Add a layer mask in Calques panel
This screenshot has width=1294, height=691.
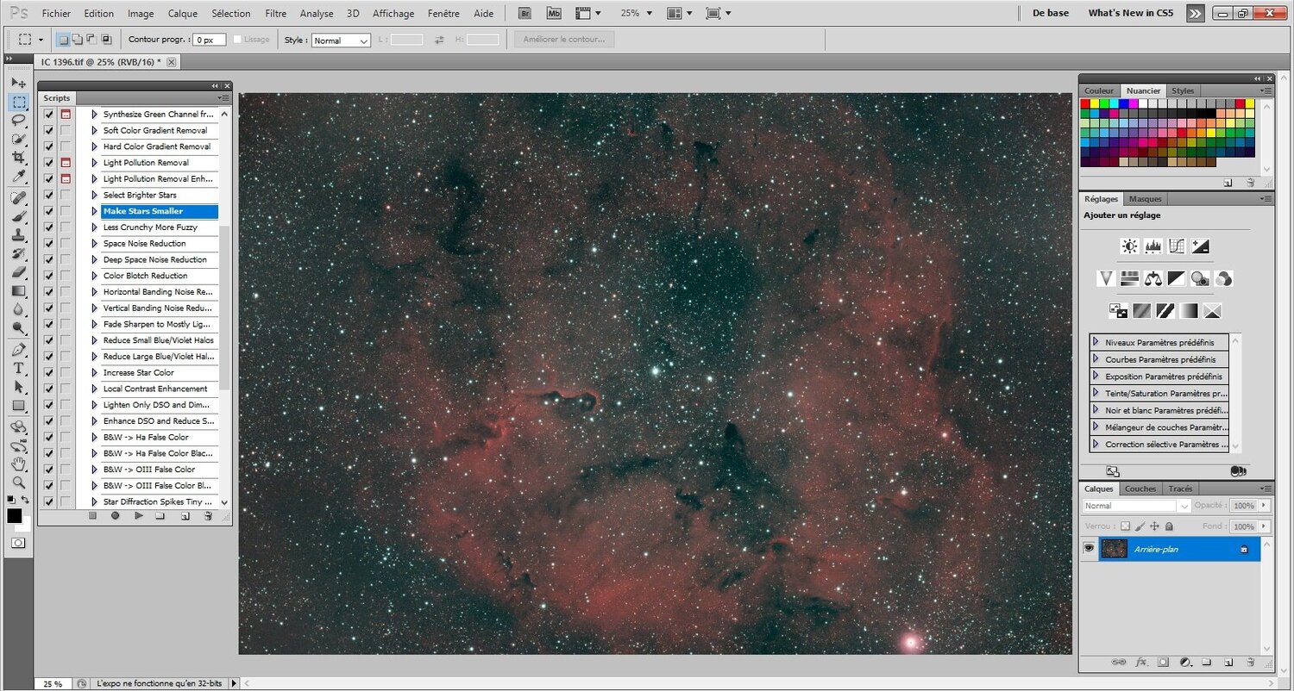tap(1163, 663)
